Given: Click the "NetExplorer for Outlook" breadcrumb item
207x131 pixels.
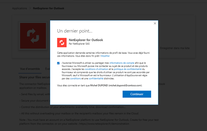Looking at the screenshot, I should [x=48, y=8].
